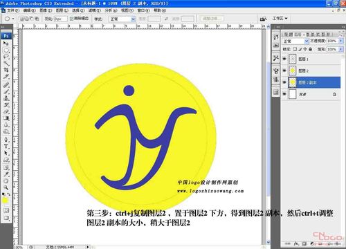Open the 样式 style dropdown in options bar
This screenshot has height=249, width=346.
pyautogui.click(x=122, y=19)
